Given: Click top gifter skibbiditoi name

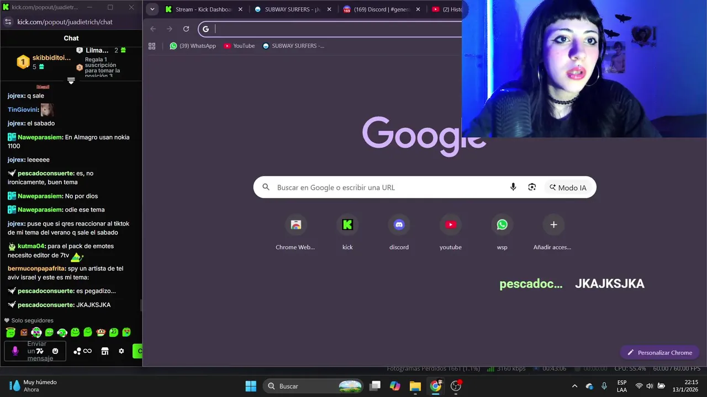Looking at the screenshot, I should pos(52,58).
